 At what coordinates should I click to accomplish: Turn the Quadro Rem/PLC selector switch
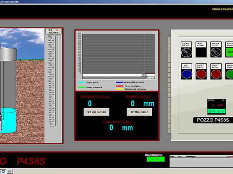coord(186,51)
